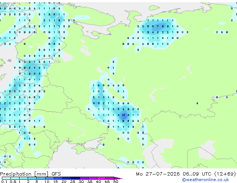
Task: Click the '(12+69)' forecast offset text
Action: (x=225, y=174)
